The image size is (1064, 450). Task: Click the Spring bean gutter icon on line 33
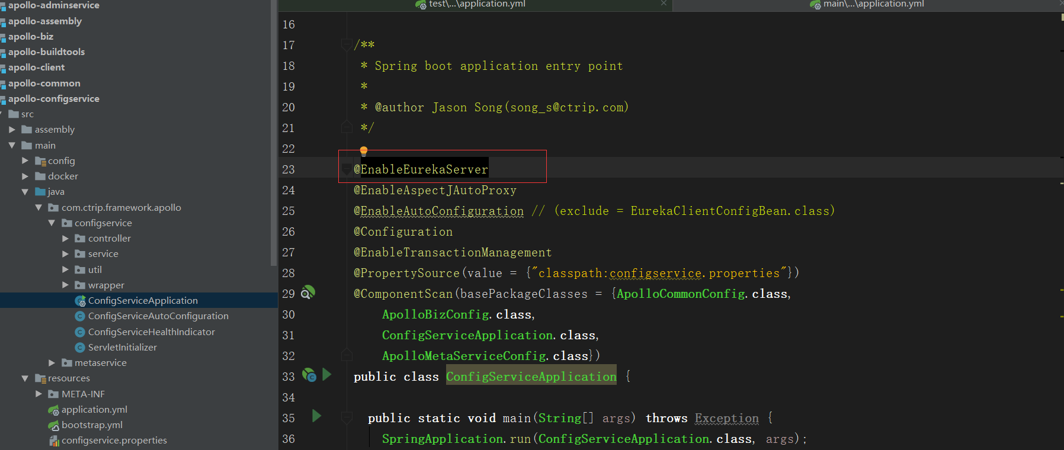click(309, 375)
